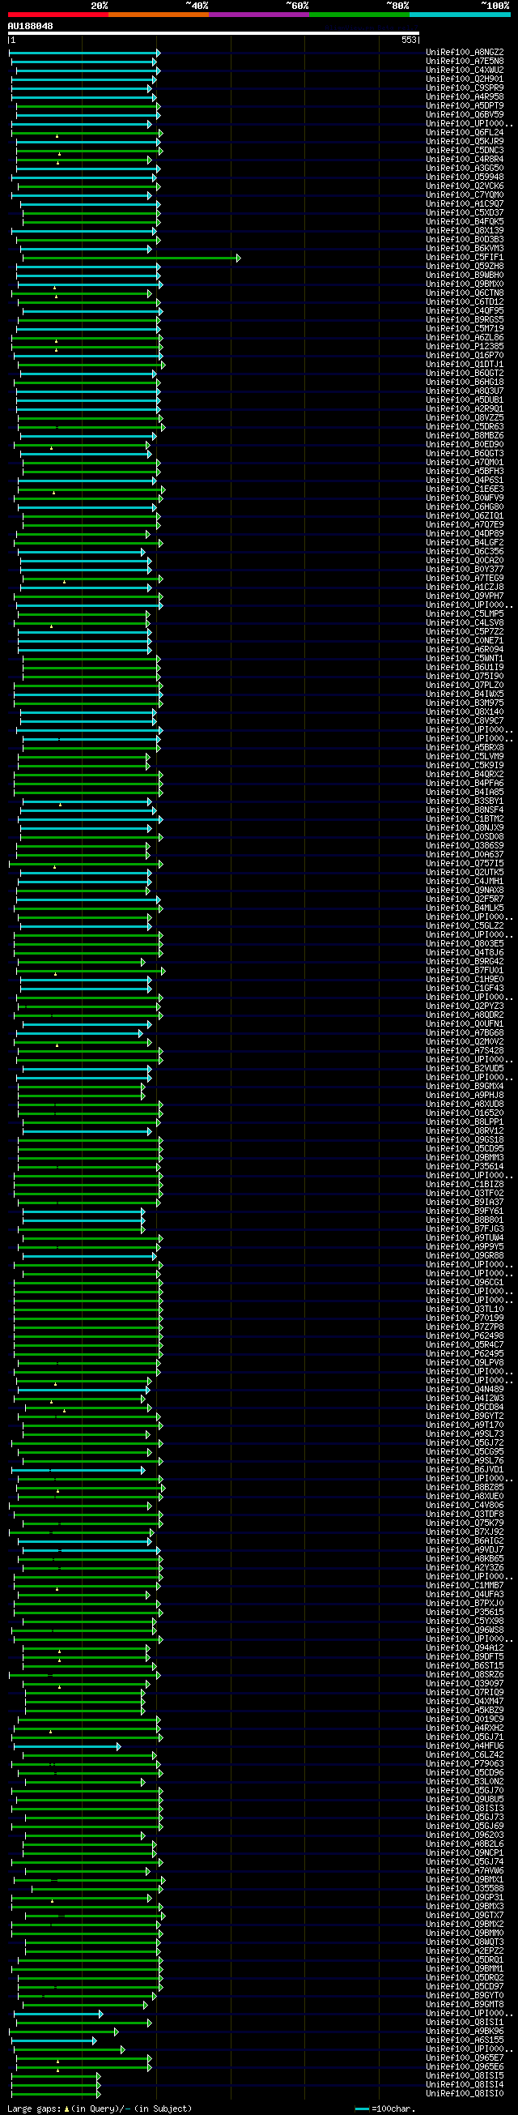This screenshot has height=2115, width=518.
Task: Select hit UniRef100_B6QGT2
Action: coord(465,374)
